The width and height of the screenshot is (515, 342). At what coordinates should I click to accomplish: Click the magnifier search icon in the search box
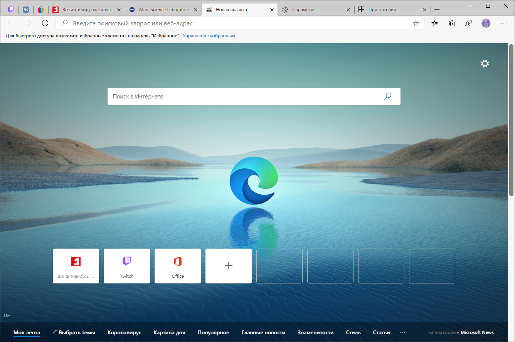(x=387, y=96)
